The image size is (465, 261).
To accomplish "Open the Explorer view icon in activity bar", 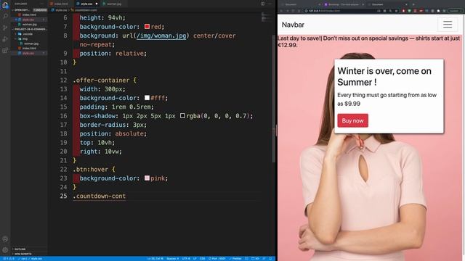I will (5, 5).
